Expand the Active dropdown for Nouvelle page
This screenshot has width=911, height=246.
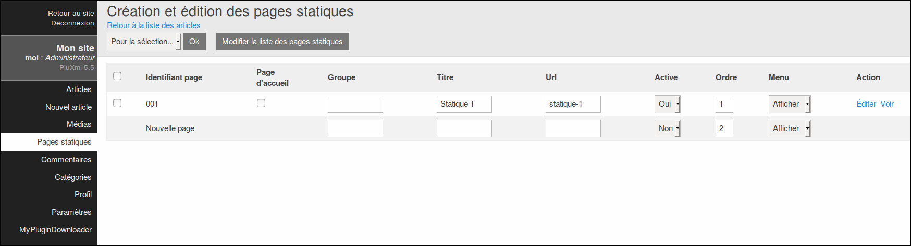pyautogui.click(x=667, y=128)
